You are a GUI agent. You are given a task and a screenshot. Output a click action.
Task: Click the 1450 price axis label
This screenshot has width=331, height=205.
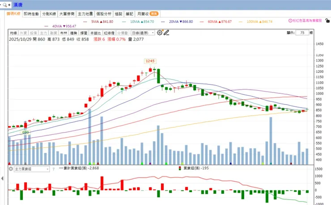pos(320,44)
